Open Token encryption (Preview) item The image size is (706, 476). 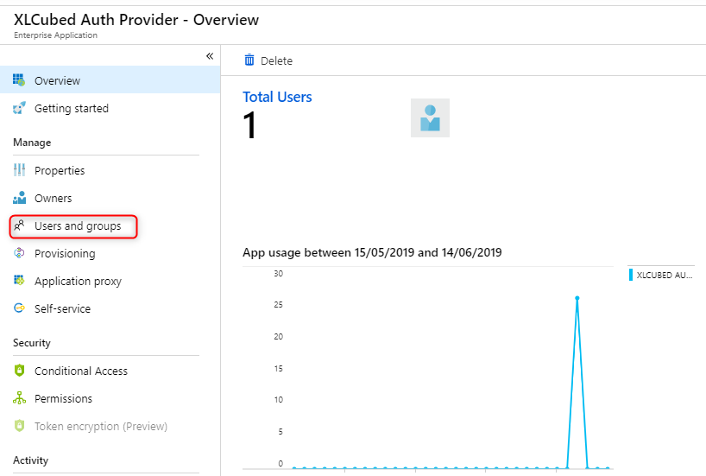click(100, 426)
